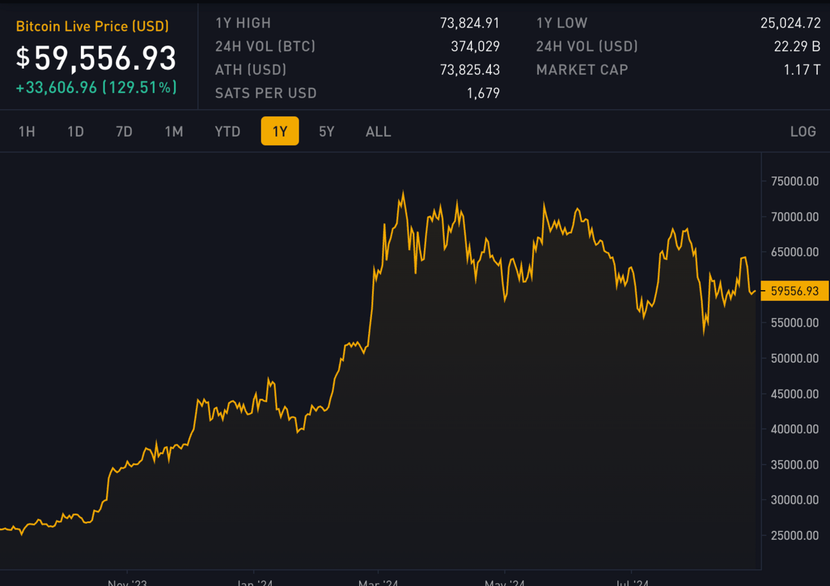Click the 55000.00 price axis label

click(795, 323)
